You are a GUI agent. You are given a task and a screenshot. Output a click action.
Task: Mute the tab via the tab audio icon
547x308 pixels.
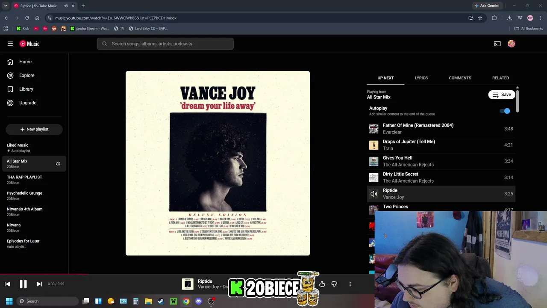tap(66, 6)
